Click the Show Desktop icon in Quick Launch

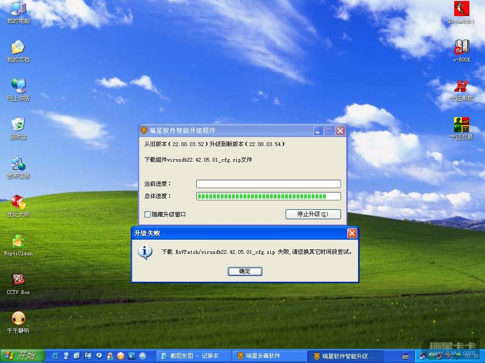click(x=77, y=356)
